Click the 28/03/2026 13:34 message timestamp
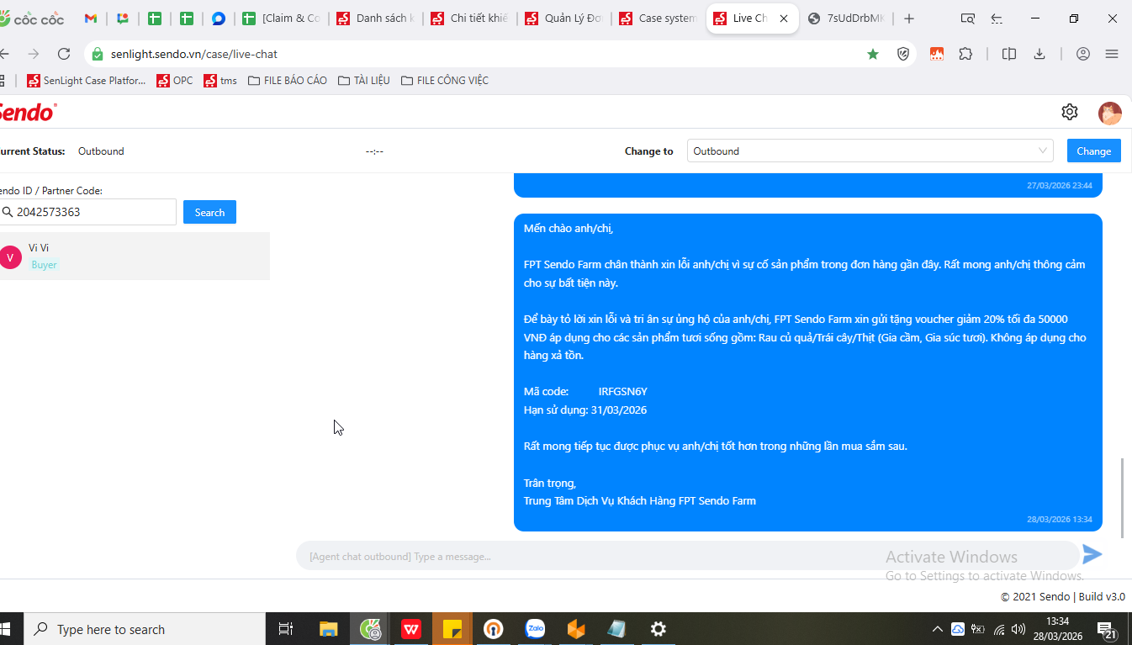 click(x=1060, y=520)
